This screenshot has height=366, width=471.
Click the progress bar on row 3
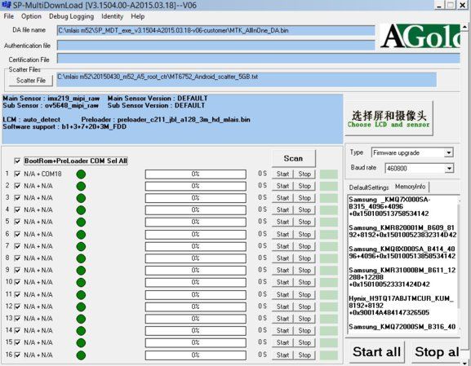pyautogui.click(x=196, y=198)
